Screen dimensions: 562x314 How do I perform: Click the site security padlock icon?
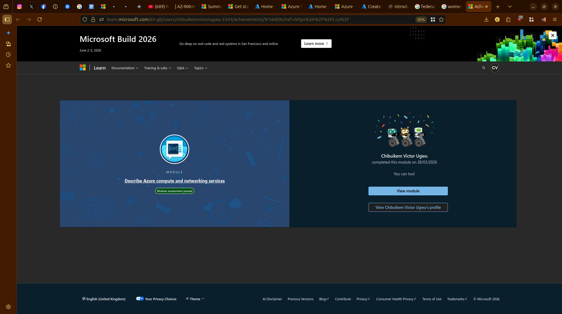[93, 19]
